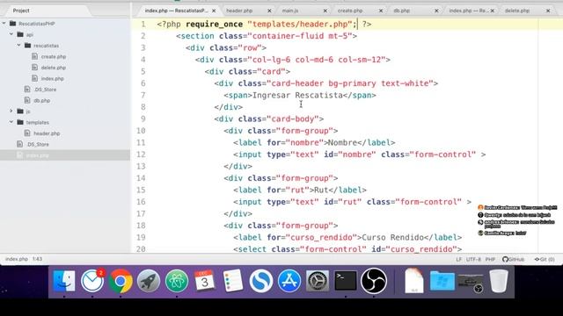Collapse the api folder chevron

pyautogui.click(x=11, y=35)
